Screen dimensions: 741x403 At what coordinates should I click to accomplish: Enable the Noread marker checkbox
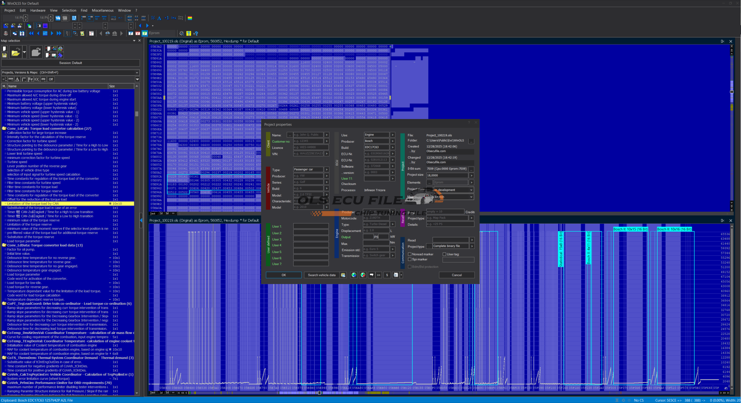[410, 254]
